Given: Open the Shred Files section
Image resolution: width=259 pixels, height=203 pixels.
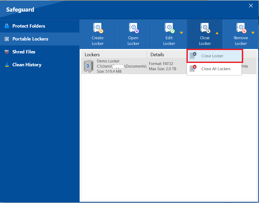Looking at the screenshot, I should click(x=40, y=52).
